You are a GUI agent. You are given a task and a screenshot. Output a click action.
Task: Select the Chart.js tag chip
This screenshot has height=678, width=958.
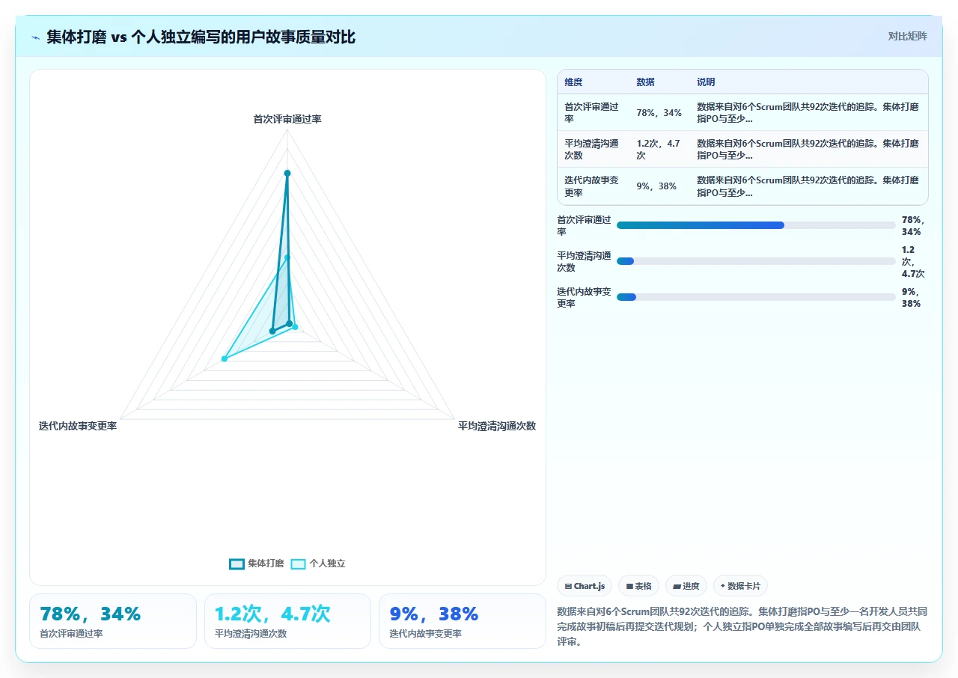585,586
